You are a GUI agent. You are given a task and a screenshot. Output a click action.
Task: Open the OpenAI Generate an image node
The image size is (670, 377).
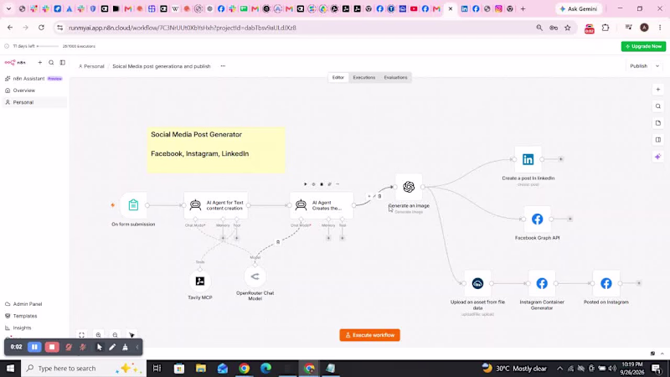[409, 187]
